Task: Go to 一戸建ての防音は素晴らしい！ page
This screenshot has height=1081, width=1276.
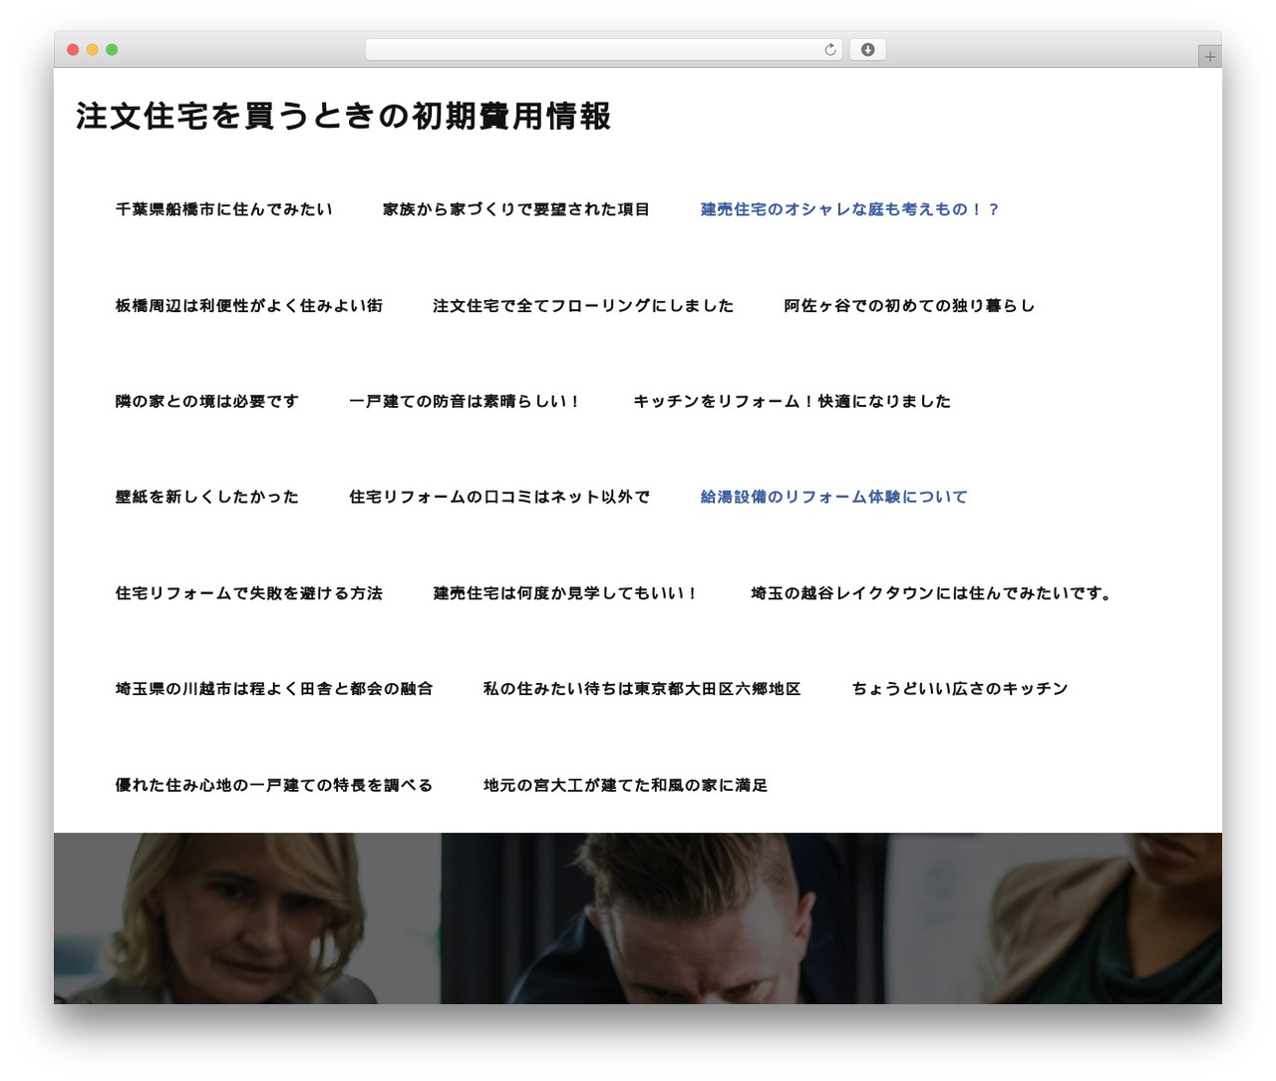Action: (466, 401)
